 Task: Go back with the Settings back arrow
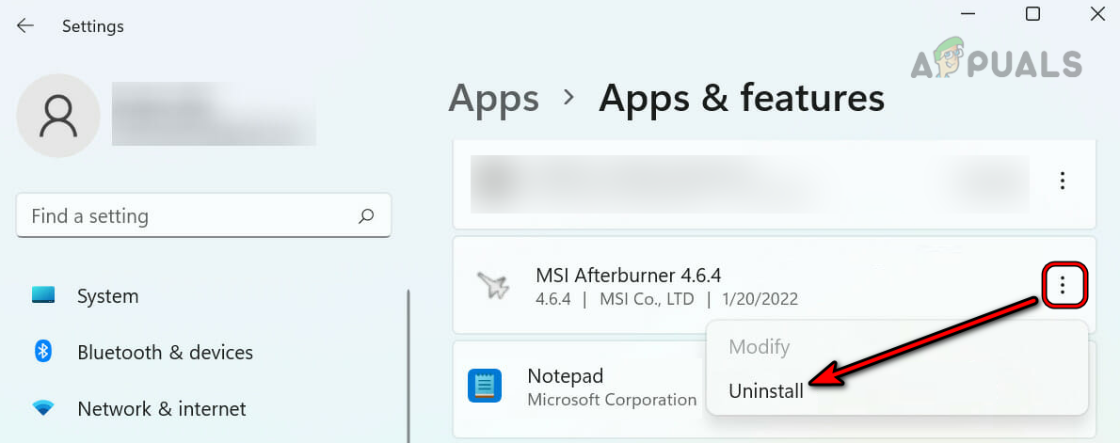coord(25,25)
